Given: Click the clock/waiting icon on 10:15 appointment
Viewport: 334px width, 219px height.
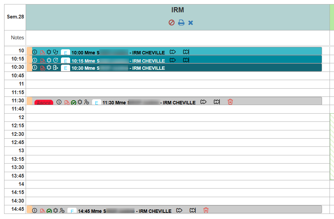Looking at the screenshot, I should (55, 60).
